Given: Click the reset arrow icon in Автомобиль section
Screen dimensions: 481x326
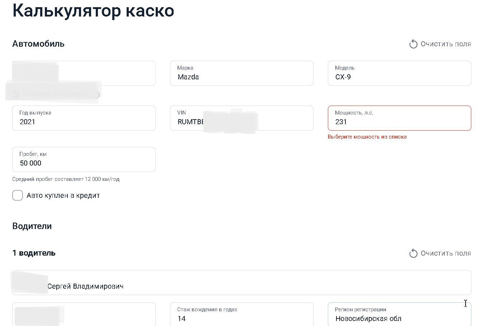Looking at the screenshot, I should pyautogui.click(x=413, y=44).
